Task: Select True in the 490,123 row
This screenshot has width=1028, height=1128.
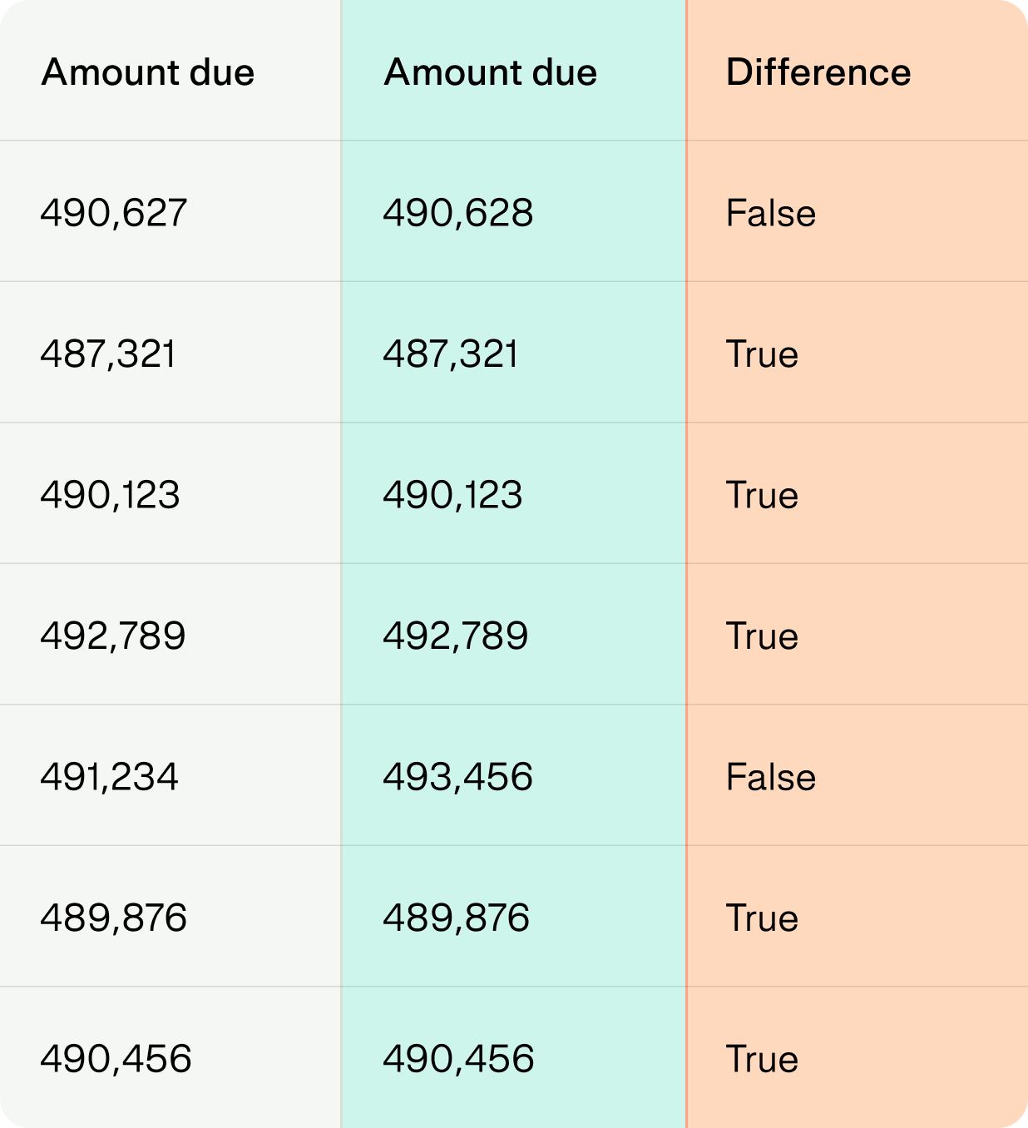Action: click(762, 495)
